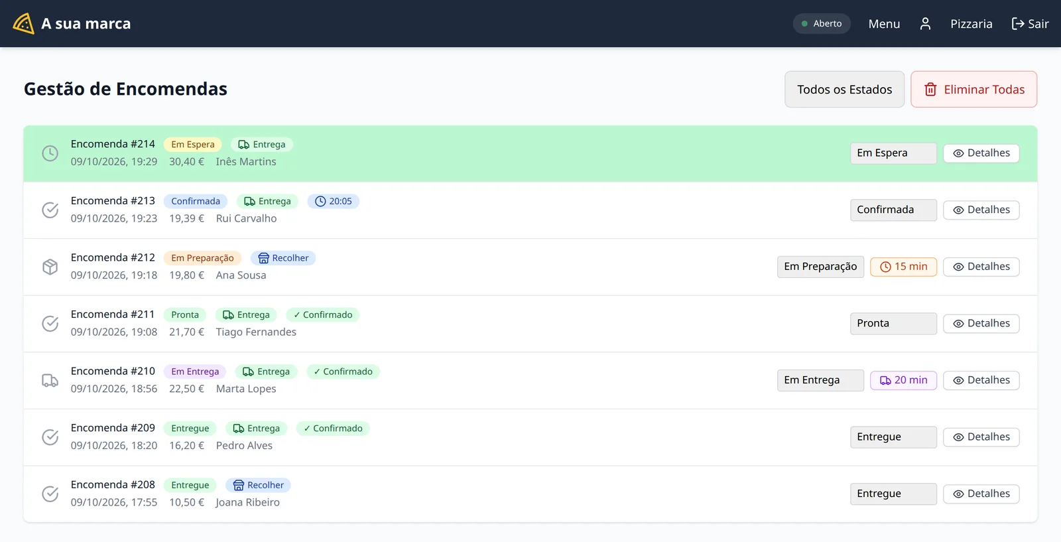Click the 15 min timer button for #212
The image size is (1061, 542).
pos(903,267)
